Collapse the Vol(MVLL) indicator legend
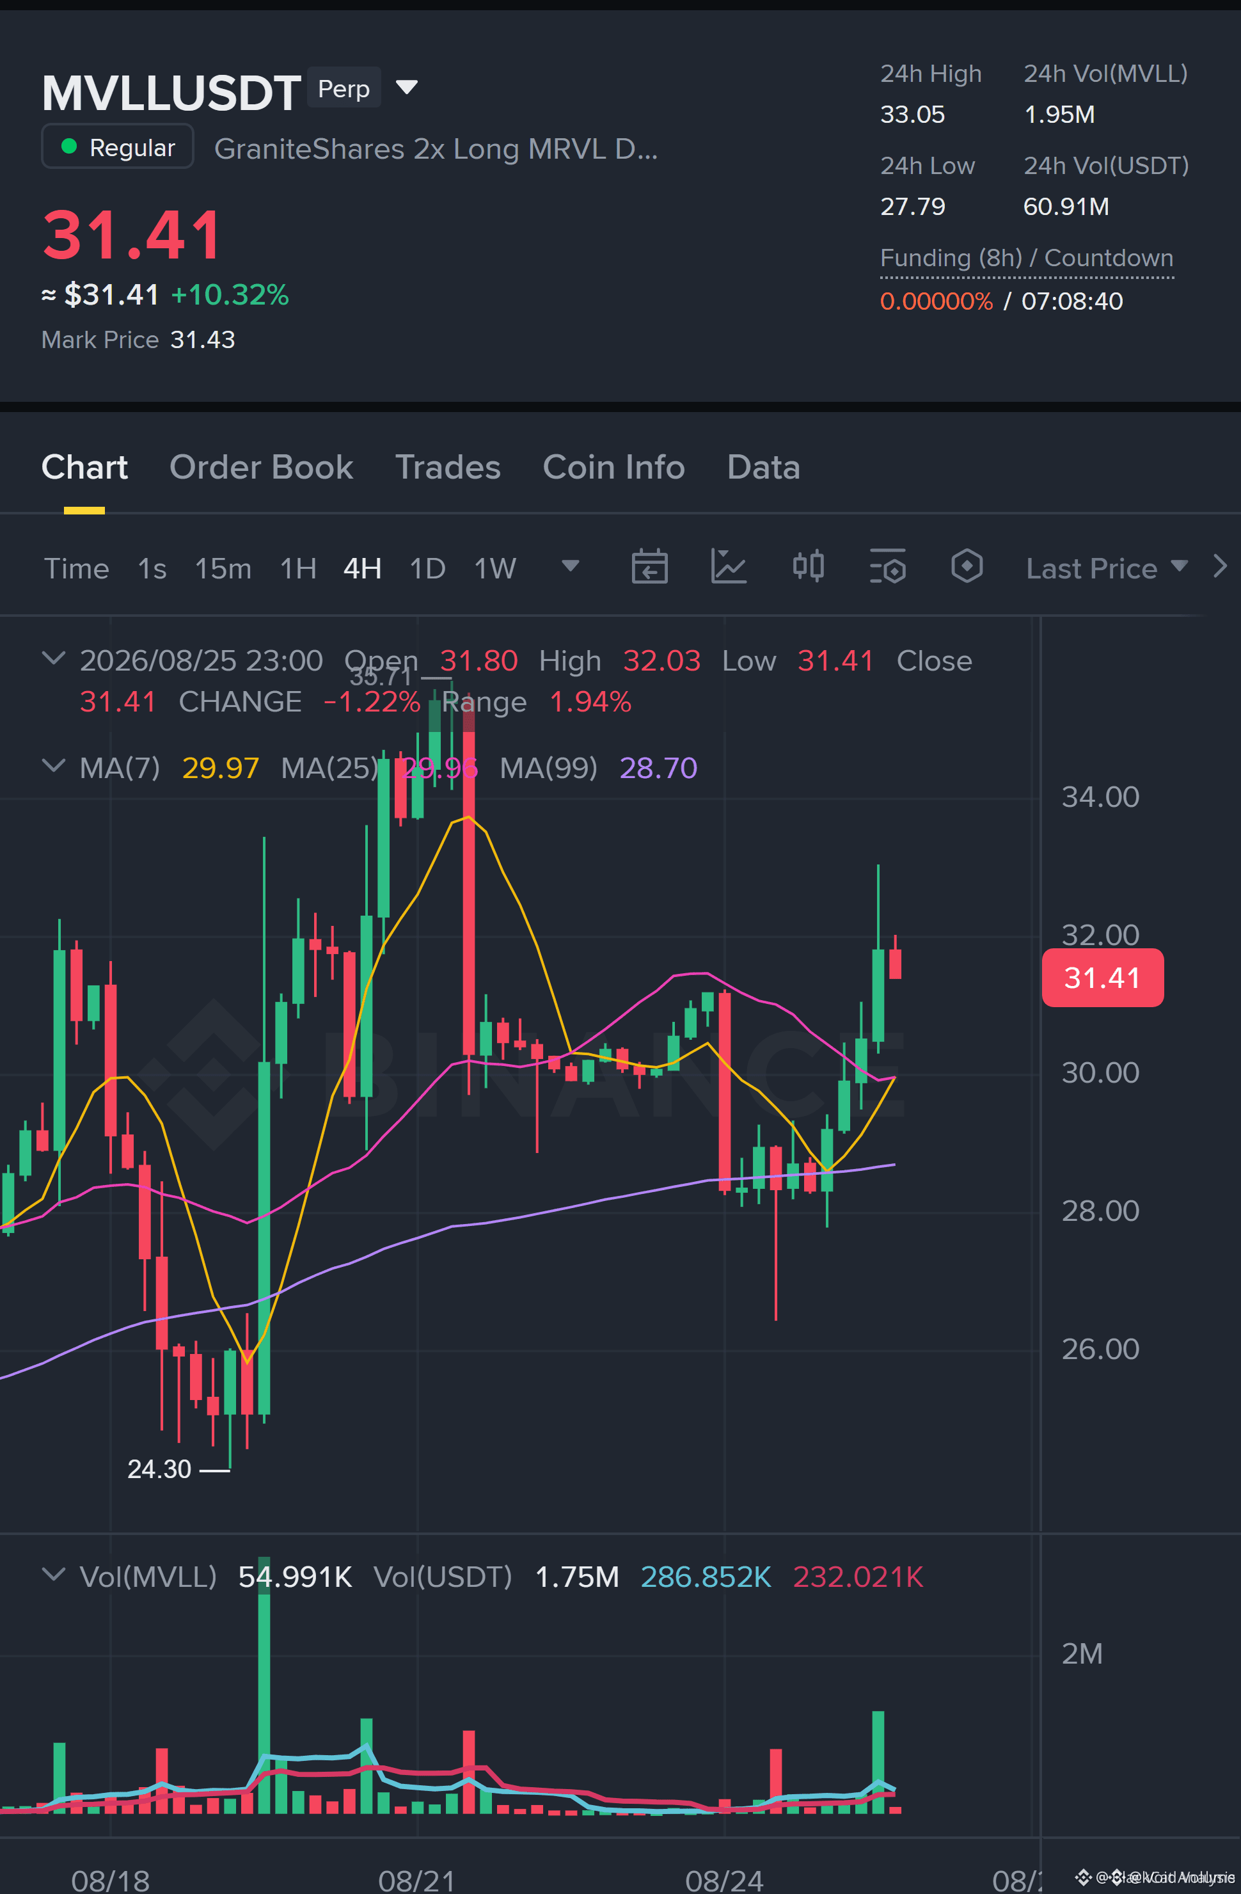Screen dimensions: 1241x1894 pyautogui.click(x=53, y=1575)
